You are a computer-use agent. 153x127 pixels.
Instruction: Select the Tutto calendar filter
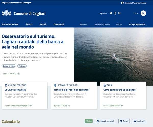89,121
